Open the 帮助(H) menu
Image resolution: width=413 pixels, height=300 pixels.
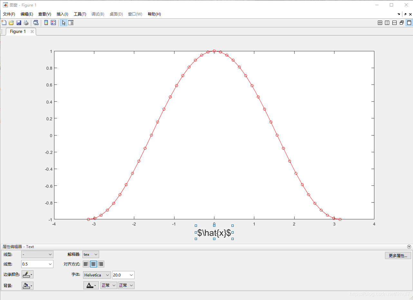154,14
